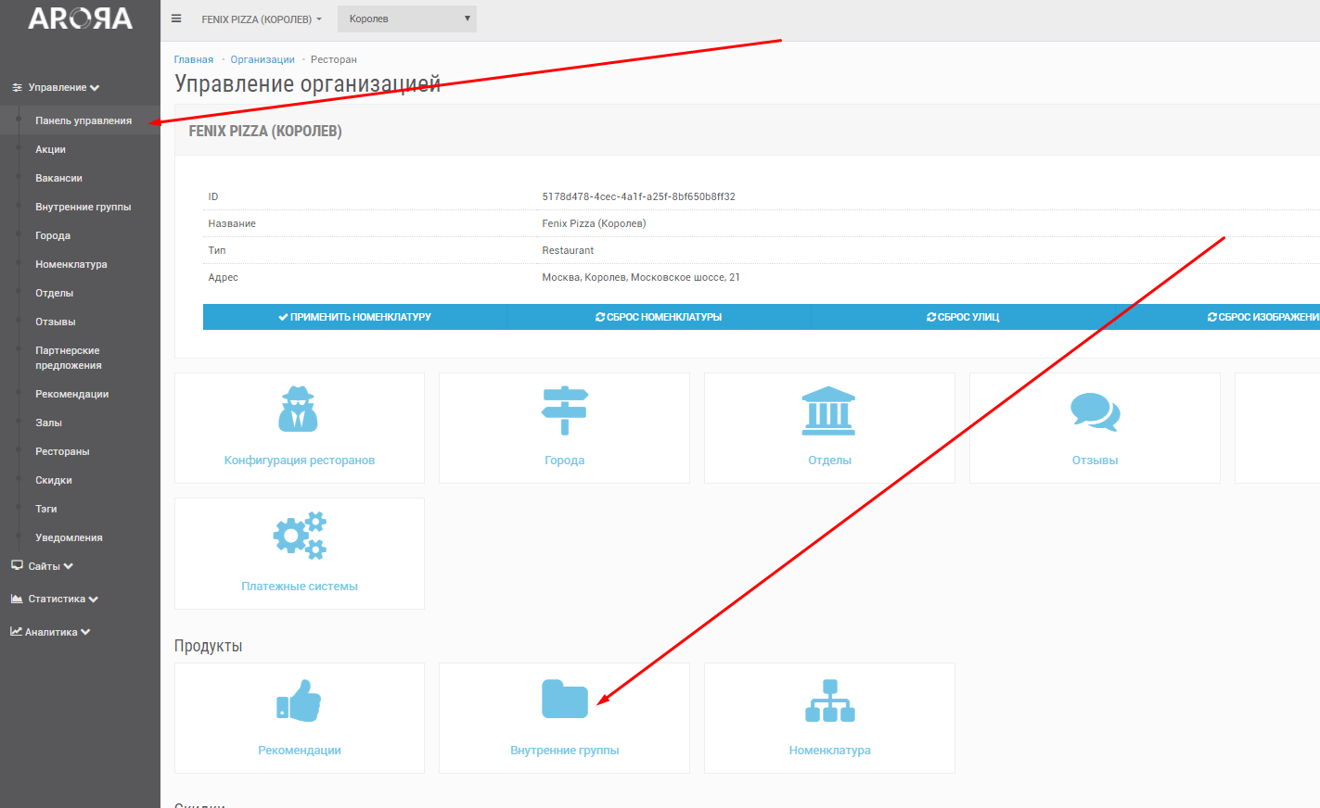Open the Королев city select box
The width and height of the screenshot is (1320, 808).
pos(407,19)
